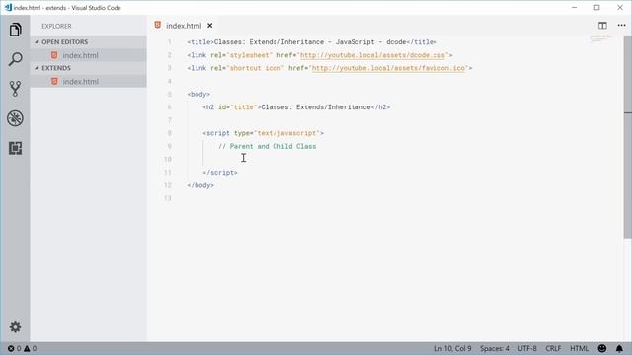This screenshot has height=355, width=632.
Task: Open the dcode.css stylesheet link
Action: click(x=372, y=55)
